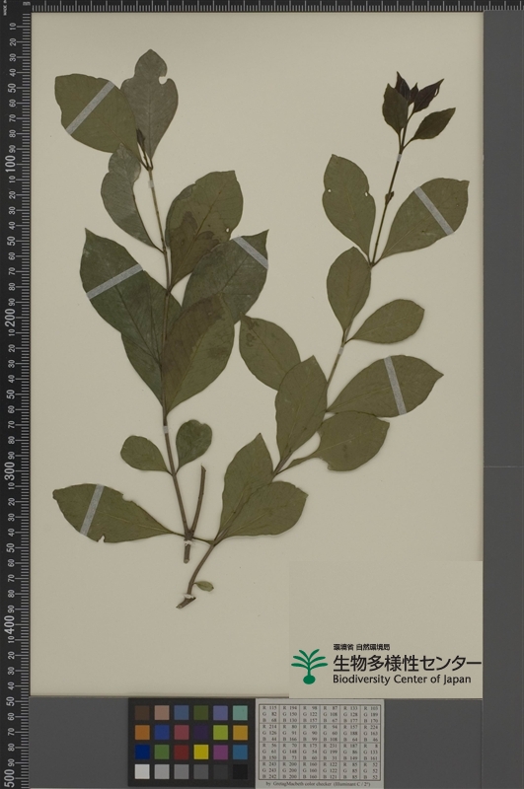Click the yellow swatch on color checker
Viewport: 524px width, 789px height.
coord(201,752)
